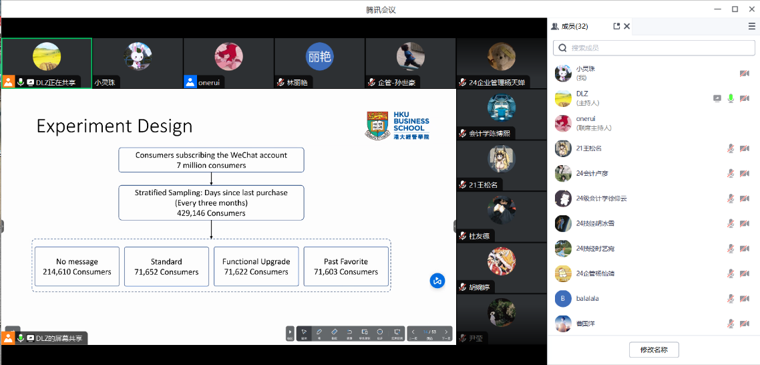Toggle muted mic for 21王松名 in list
Viewport: 760px width, 365px height.
pos(731,148)
